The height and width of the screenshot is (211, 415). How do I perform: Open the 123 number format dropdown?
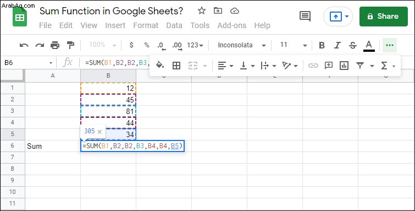[x=195, y=45]
